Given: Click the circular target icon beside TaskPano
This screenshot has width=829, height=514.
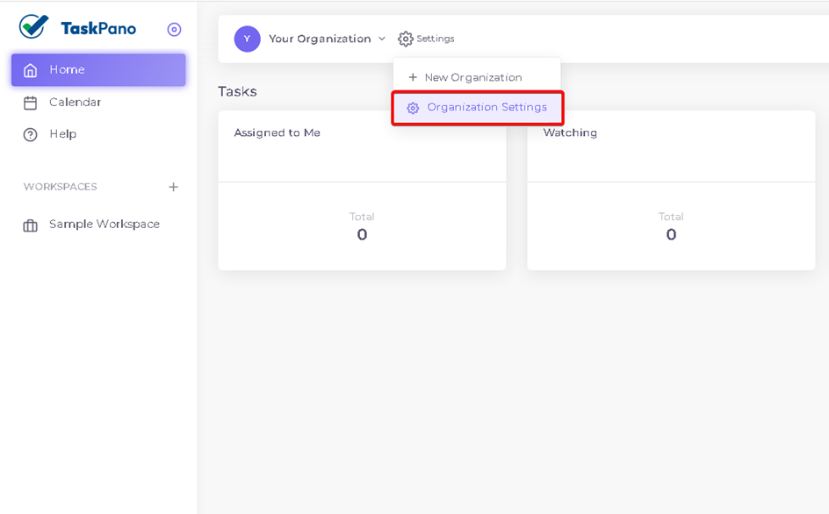Looking at the screenshot, I should [x=174, y=30].
